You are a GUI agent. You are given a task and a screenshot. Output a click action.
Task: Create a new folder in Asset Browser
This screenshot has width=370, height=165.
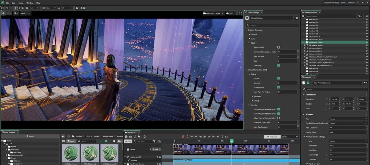(63, 141)
